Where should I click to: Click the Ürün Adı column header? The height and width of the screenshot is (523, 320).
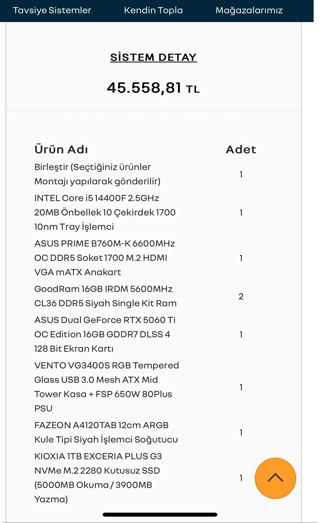[x=61, y=150]
